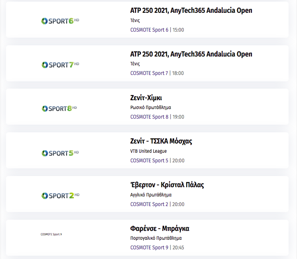Click the COSMOTE Sport 5 HD logo
The width and height of the screenshot is (297, 259).
60,153
